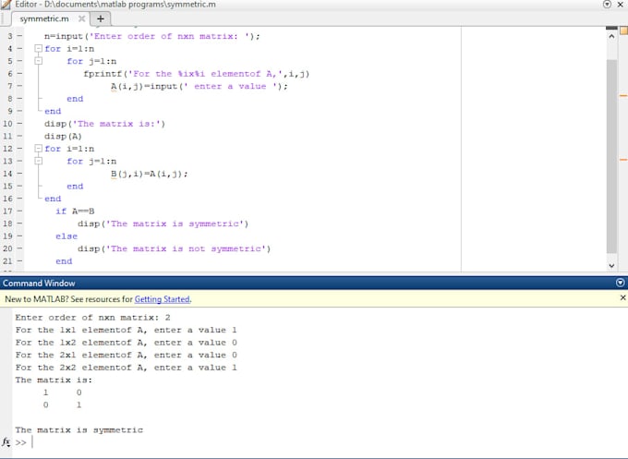Click 'The matrix is not symmetric' string
Image resolution: width=628 pixels, height=459 pixels.
coord(186,248)
